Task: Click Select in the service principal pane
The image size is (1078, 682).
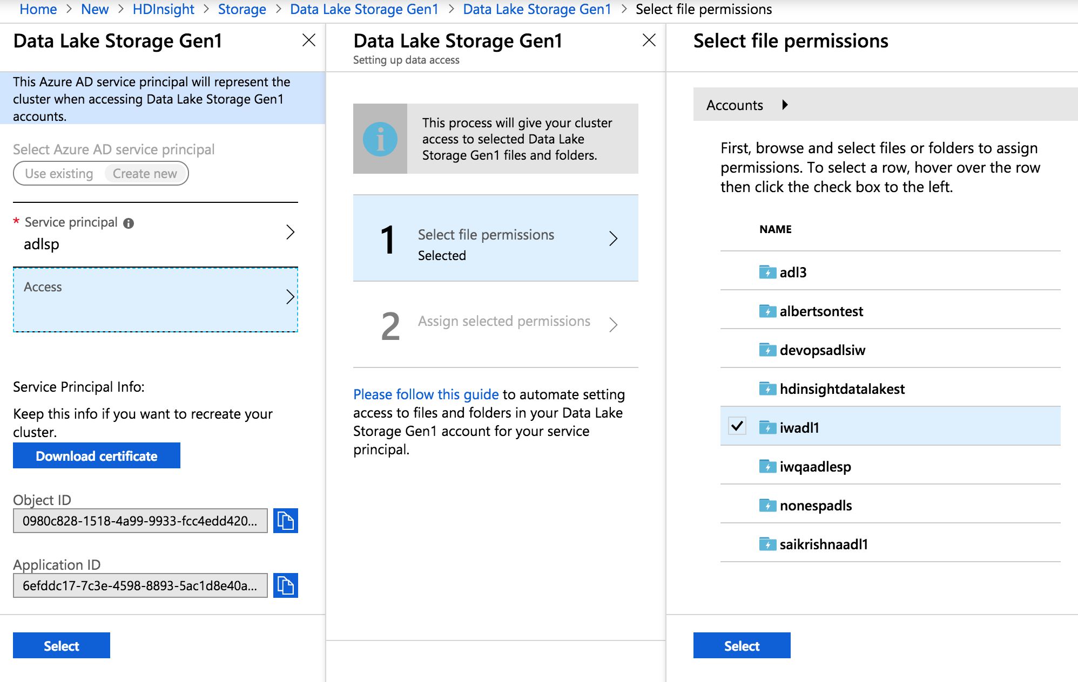Action: (62, 645)
